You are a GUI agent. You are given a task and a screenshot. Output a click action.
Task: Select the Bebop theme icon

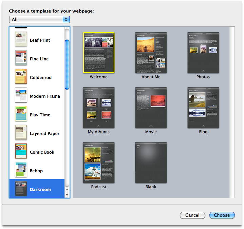click(x=21, y=170)
